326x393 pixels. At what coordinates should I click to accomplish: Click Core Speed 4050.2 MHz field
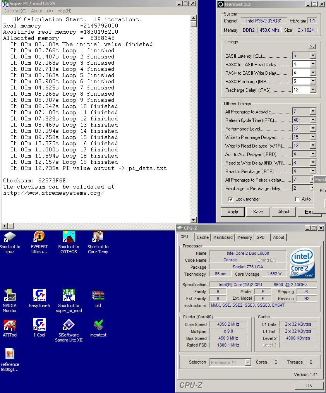point(228,324)
